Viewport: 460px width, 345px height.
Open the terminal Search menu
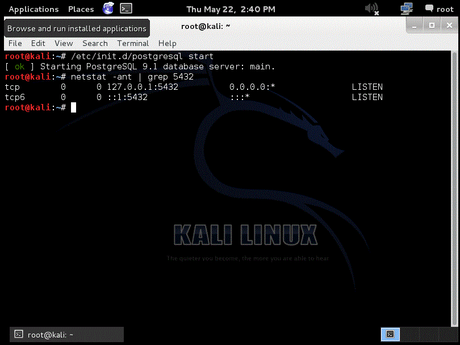[x=95, y=43]
